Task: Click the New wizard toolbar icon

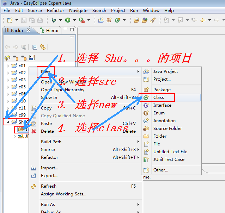Action: [10, 20]
